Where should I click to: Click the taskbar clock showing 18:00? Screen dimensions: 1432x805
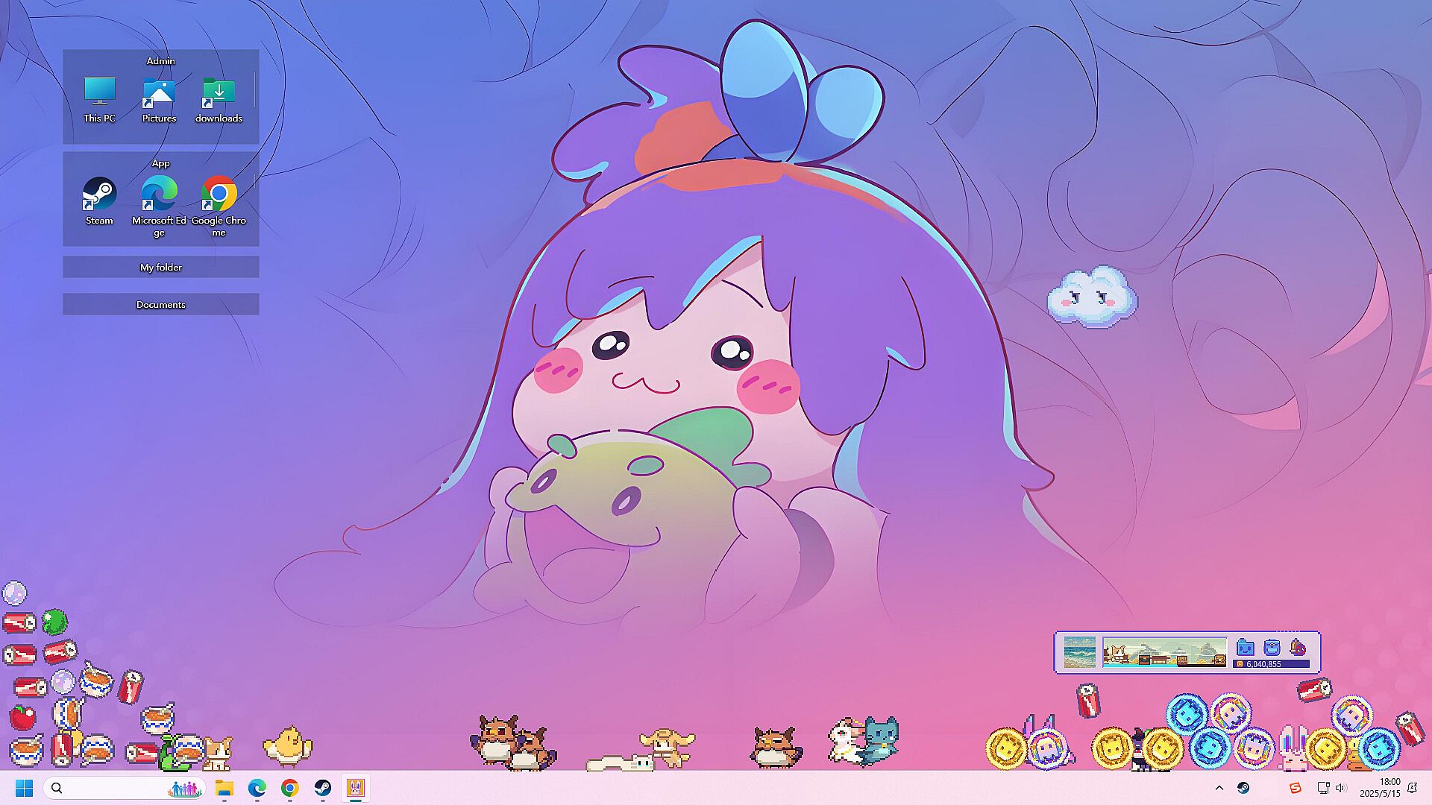[x=1380, y=788]
